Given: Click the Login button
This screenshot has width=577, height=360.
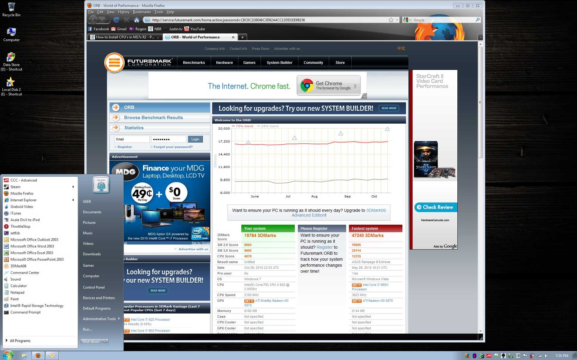Looking at the screenshot, I should (195, 139).
